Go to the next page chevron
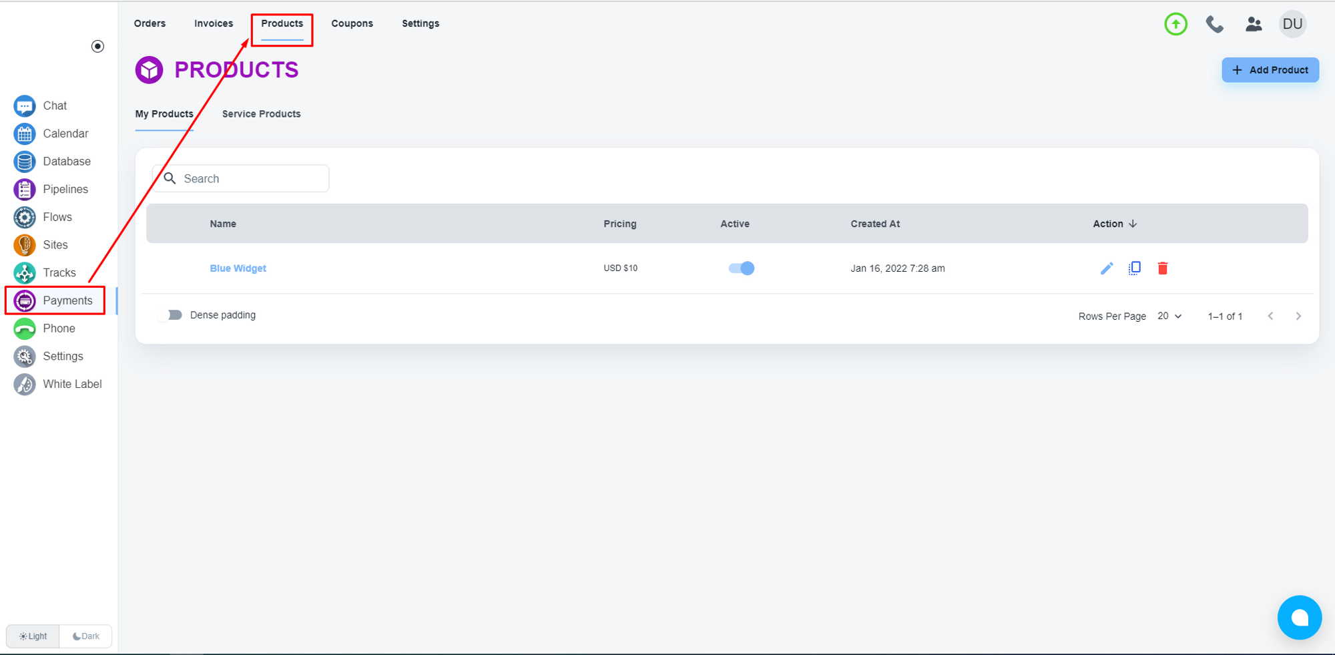This screenshot has width=1335, height=655. coord(1298,316)
